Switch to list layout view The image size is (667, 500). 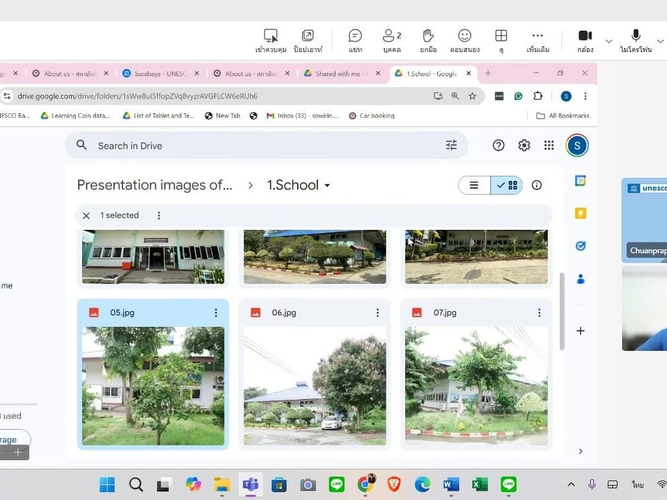(474, 186)
